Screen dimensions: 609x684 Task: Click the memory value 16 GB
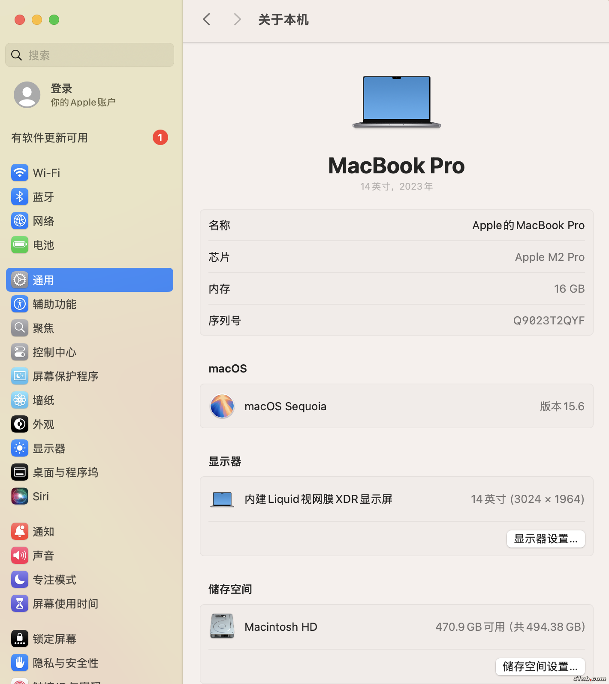pos(569,289)
